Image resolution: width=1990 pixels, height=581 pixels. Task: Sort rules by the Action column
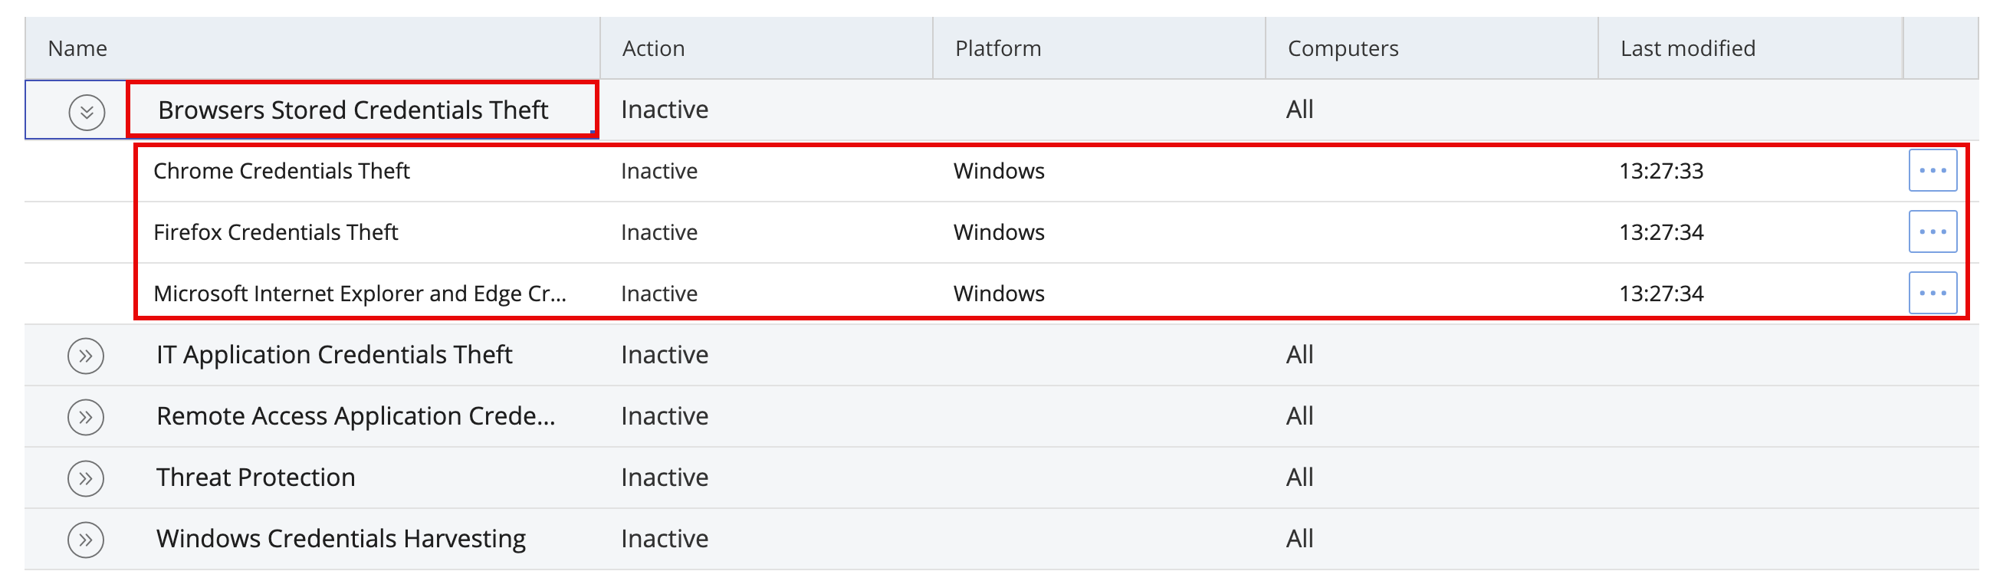655,48
